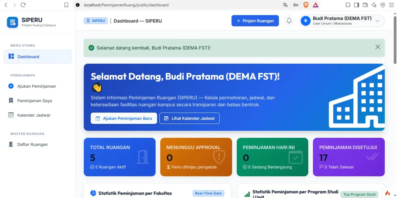
Task: Open the Brave wallet icon
Action: coord(365,5)
